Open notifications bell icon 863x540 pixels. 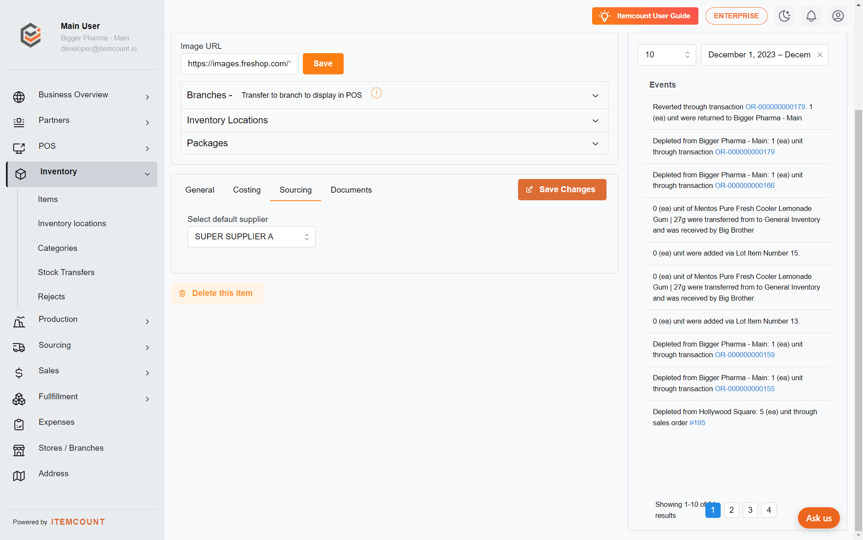[811, 16]
